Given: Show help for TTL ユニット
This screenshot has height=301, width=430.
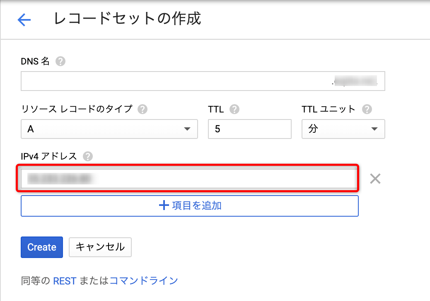Looking at the screenshot, I should [367, 109].
